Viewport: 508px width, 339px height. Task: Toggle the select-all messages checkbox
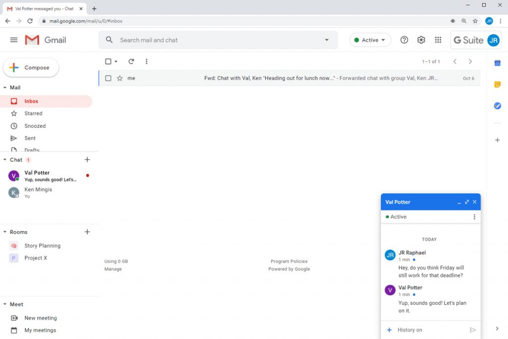pos(107,61)
